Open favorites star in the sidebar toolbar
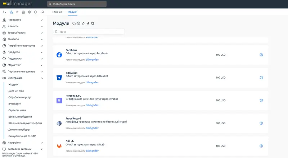This screenshot has height=158, width=288. coord(17,12)
